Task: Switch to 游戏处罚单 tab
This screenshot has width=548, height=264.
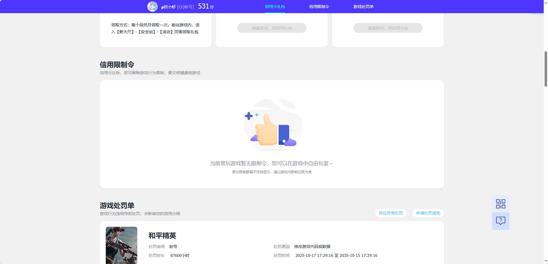Action: pyautogui.click(x=363, y=7)
